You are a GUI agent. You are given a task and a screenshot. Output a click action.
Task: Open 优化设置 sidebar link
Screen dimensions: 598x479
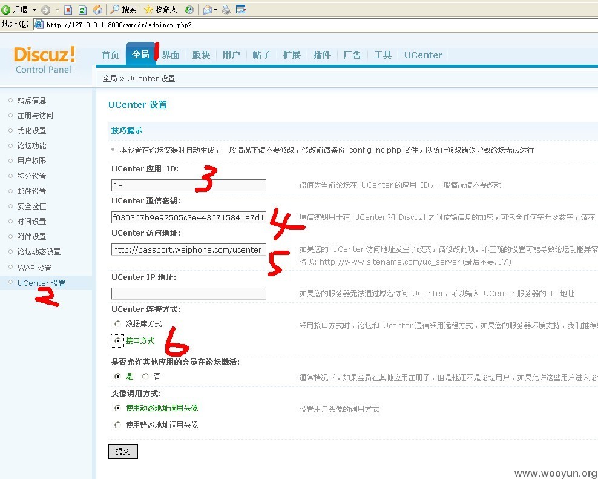click(31, 131)
